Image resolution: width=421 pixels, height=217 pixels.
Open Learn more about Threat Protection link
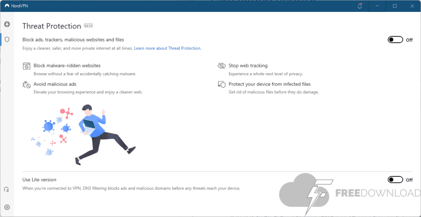tap(167, 48)
